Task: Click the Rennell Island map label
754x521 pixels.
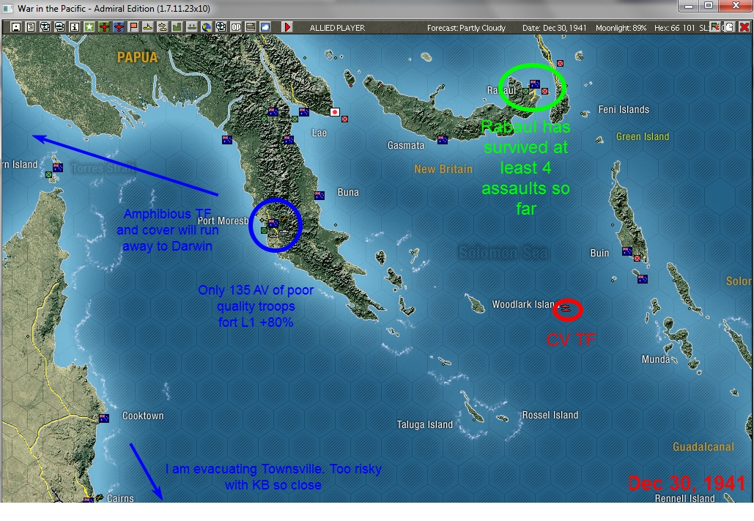Action: (684, 498)
